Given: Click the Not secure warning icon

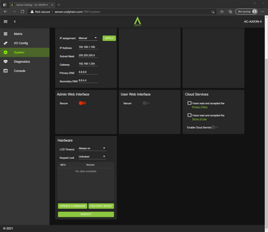Looking at the screenshot, I should click(x=32, y=12).
